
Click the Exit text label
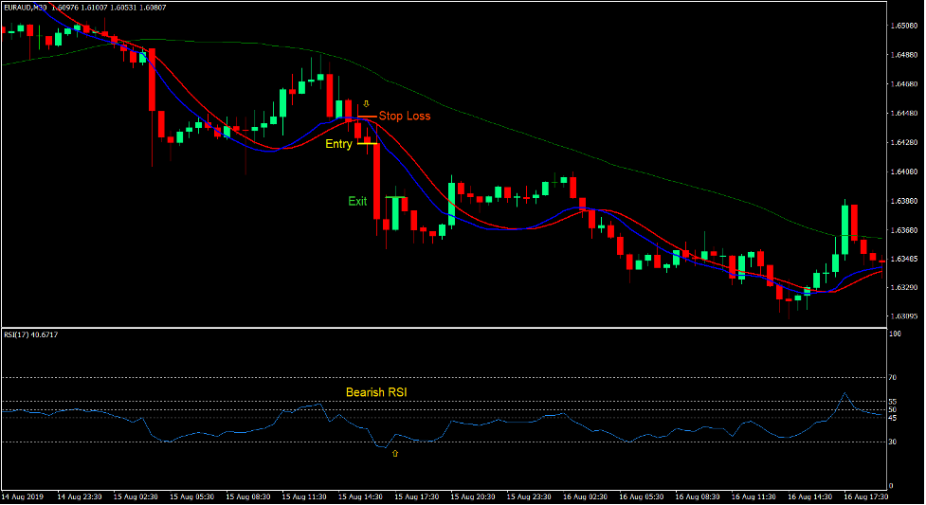(x=357, y=202)
